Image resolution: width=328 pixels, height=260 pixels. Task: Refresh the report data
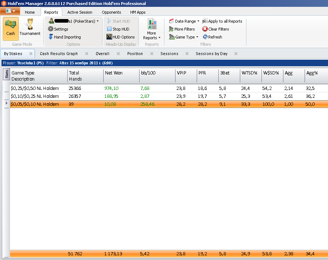point(212,37)
